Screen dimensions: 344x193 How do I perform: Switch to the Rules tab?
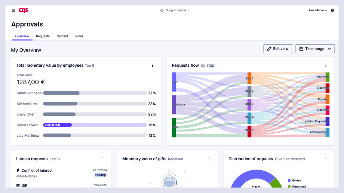(x=79, y=36)
